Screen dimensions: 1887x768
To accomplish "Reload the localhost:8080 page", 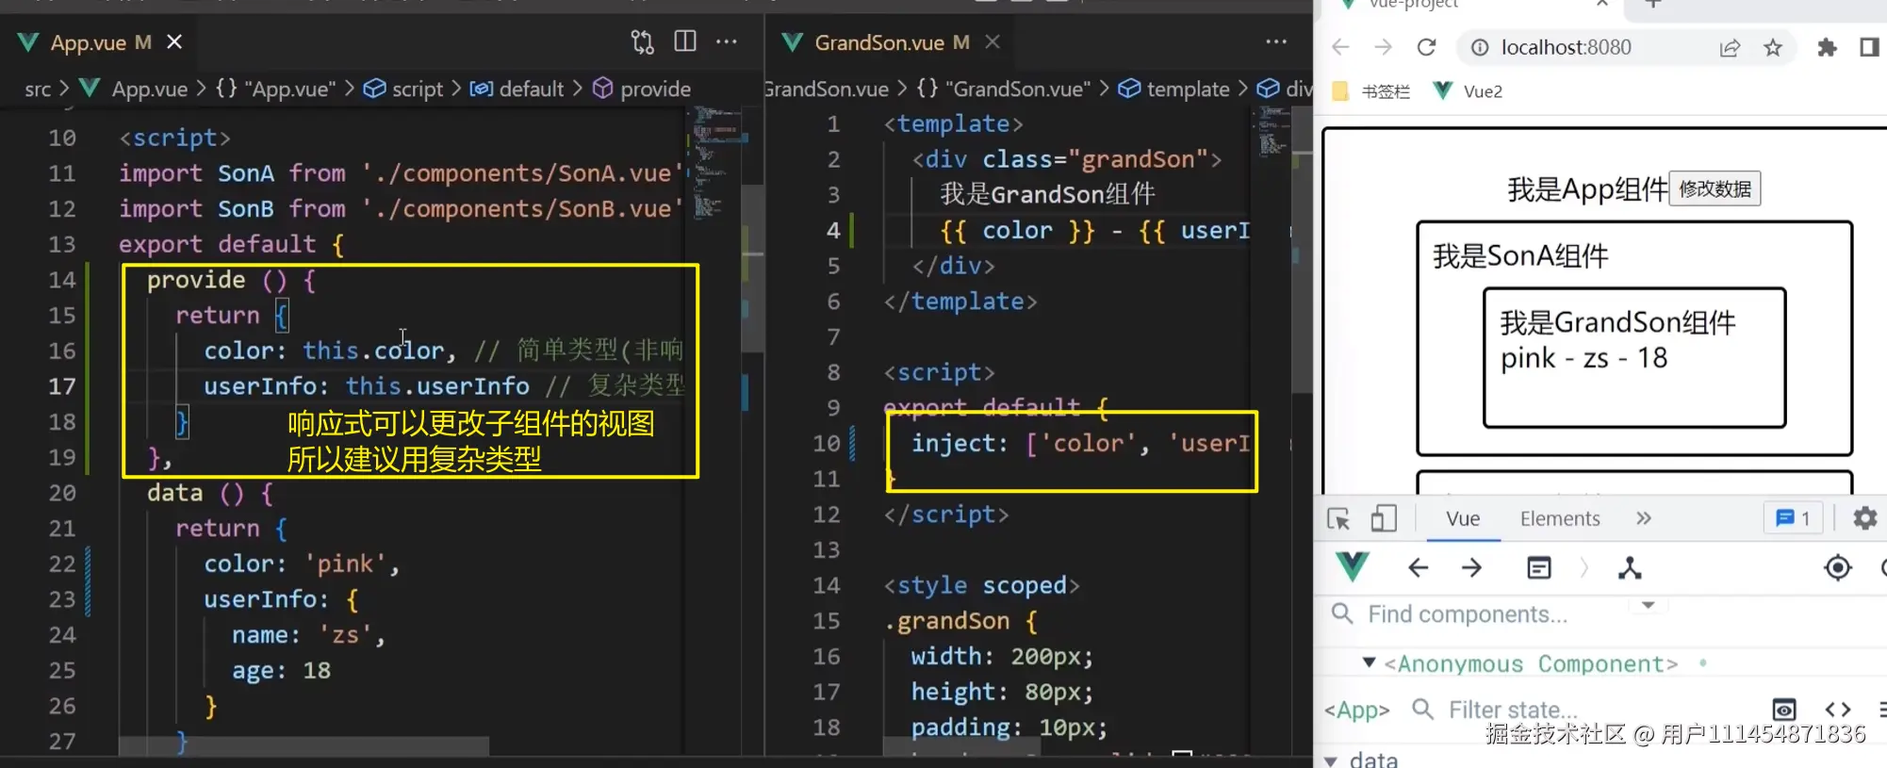I will (x=1426, y=47).
